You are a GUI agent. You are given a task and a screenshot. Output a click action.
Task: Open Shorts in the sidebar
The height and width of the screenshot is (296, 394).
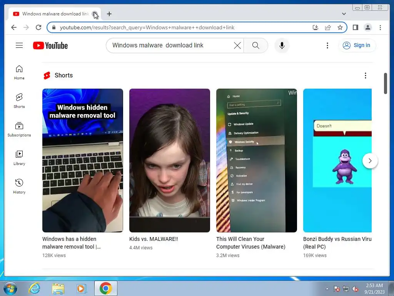(x=19, y=101)
